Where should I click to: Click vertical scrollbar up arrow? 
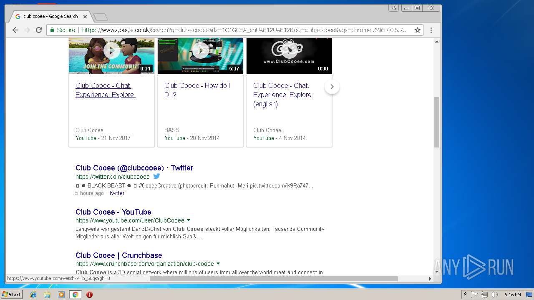point(437,42)
